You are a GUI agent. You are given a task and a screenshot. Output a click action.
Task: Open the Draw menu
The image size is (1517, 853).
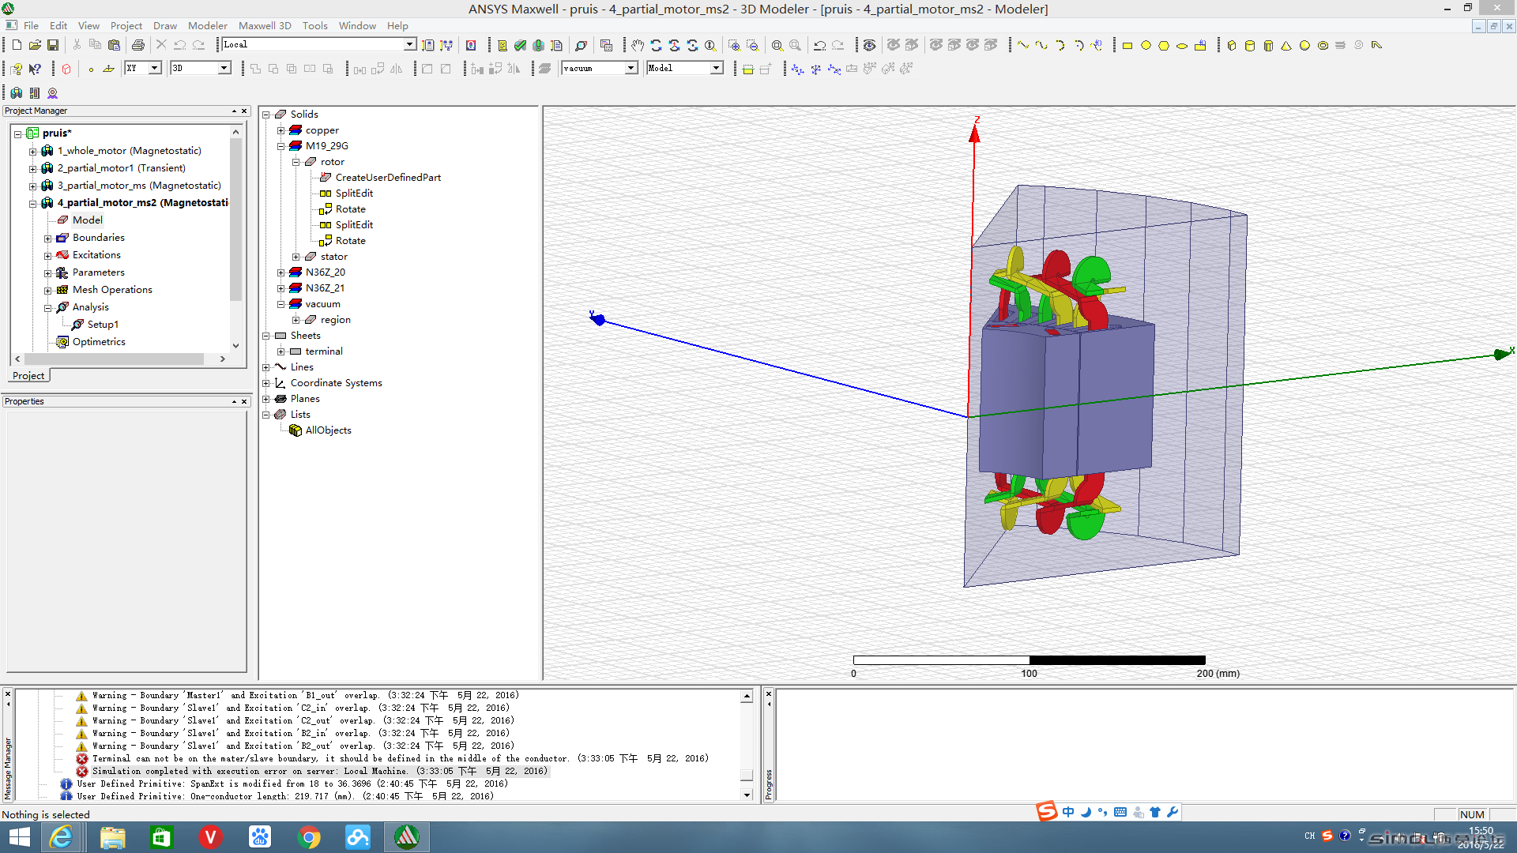165,25
